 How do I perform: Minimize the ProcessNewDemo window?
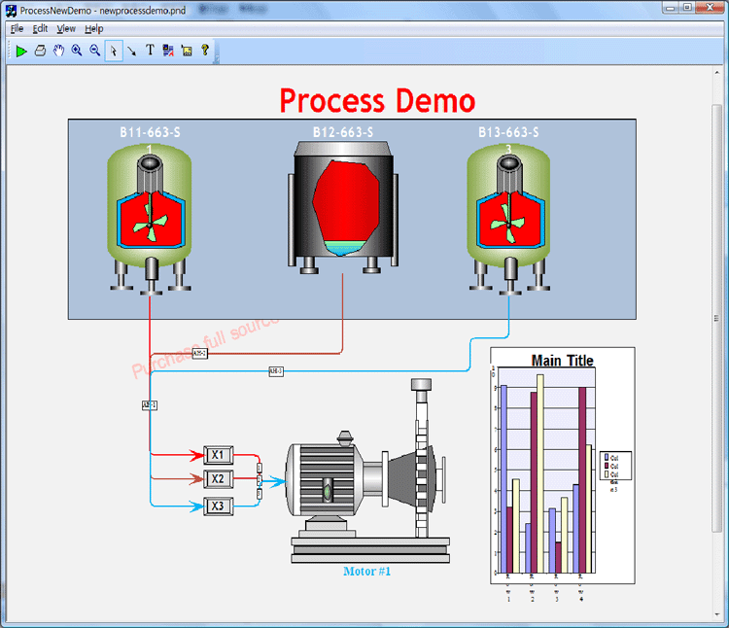670,8
